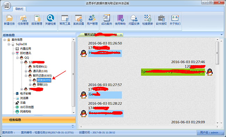This screenshot has width=226, height=137.
Task: Open 系统设置 system settings
Action: click(x=79, y=20)
